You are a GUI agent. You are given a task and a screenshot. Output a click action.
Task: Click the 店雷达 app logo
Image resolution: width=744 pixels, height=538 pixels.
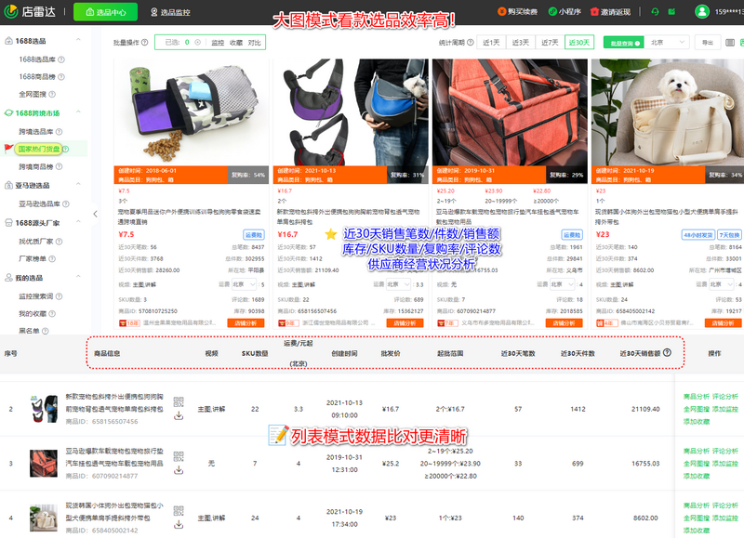28,12
